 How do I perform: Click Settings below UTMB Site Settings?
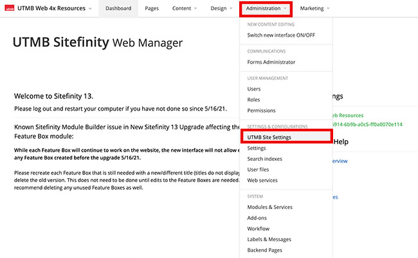coord(257,148)
